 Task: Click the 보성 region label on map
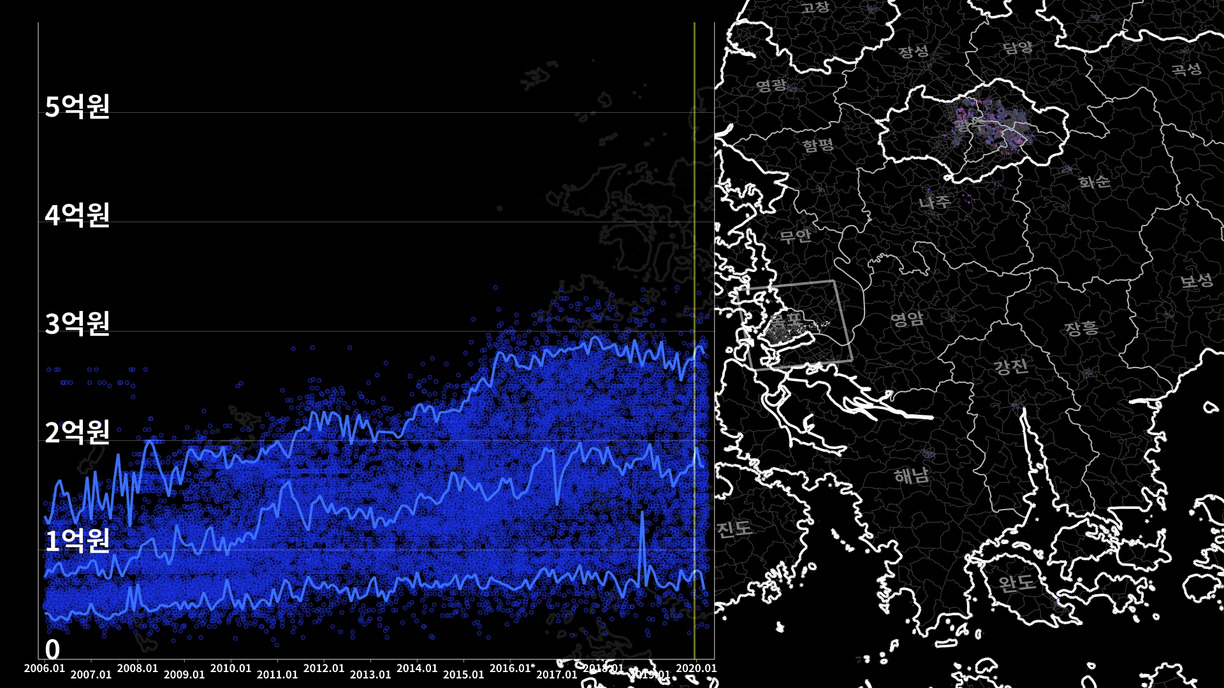[1197, 281]
